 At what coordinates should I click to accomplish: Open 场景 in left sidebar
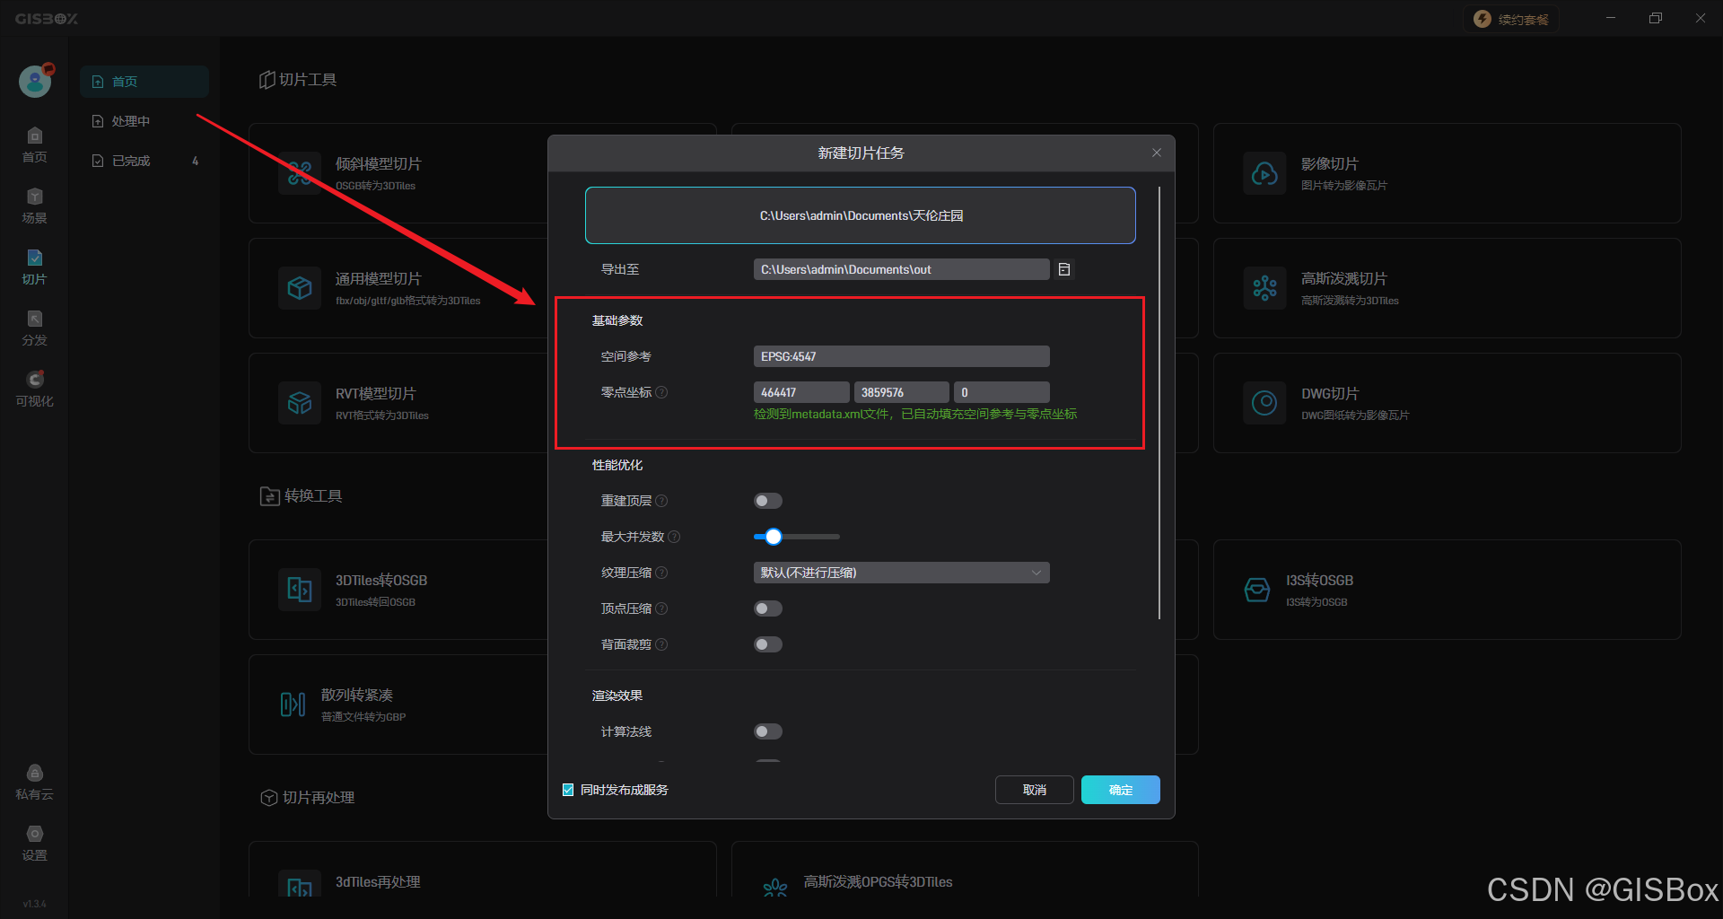pos(34,206)
